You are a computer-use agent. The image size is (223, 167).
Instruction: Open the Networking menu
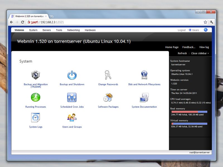click(73, 30)
